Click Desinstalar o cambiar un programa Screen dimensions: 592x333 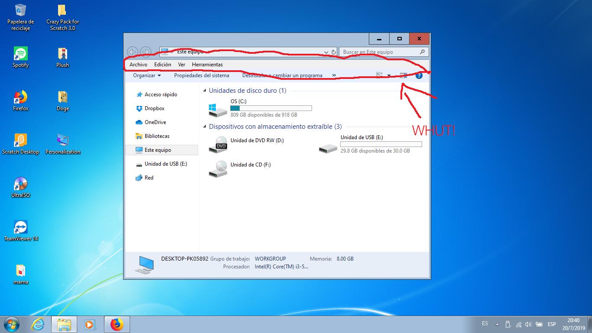pos(282,75)
